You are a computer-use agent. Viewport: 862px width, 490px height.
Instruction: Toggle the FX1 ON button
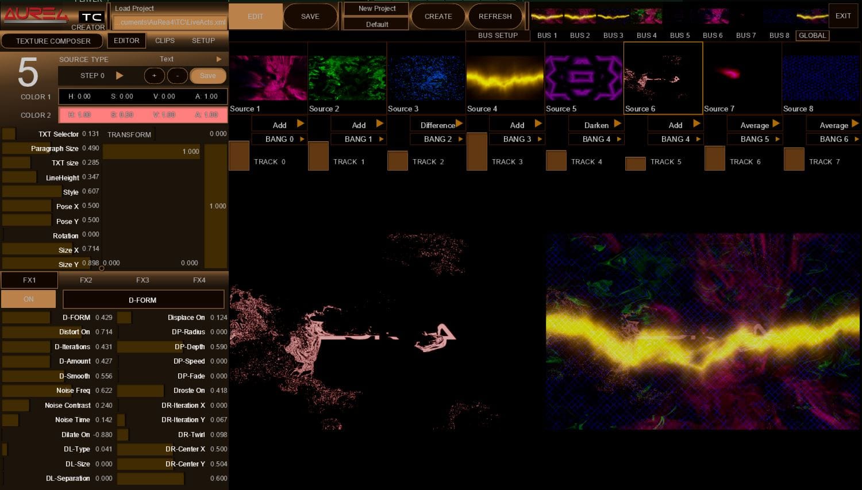[x=29, y=299]
